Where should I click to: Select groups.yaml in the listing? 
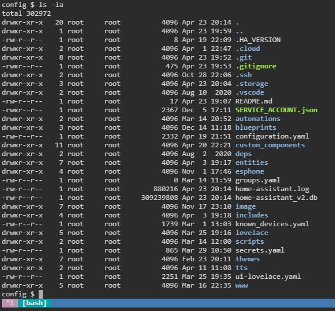[258, 180]
